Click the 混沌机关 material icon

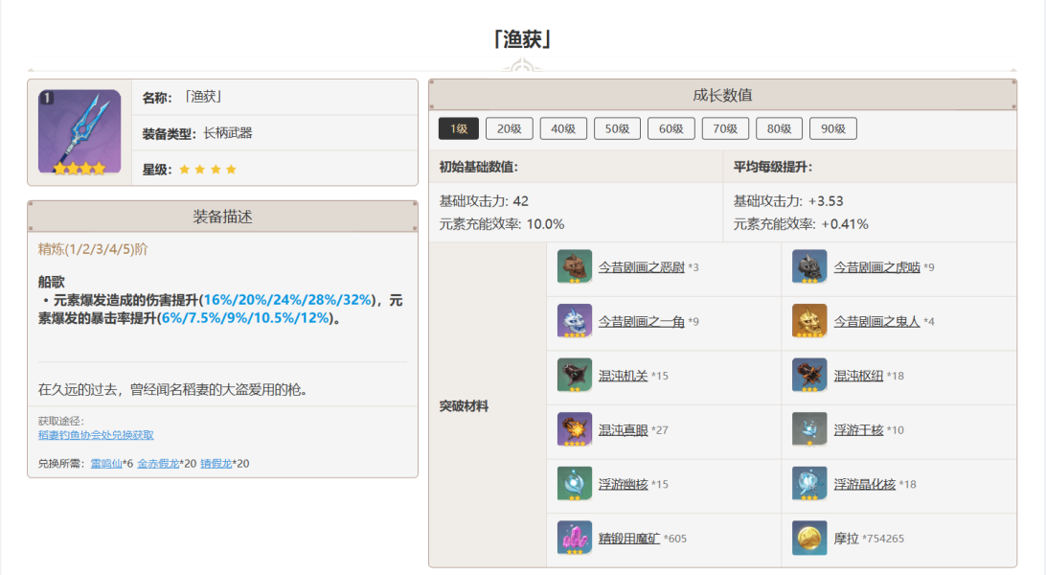pos(574,376)
